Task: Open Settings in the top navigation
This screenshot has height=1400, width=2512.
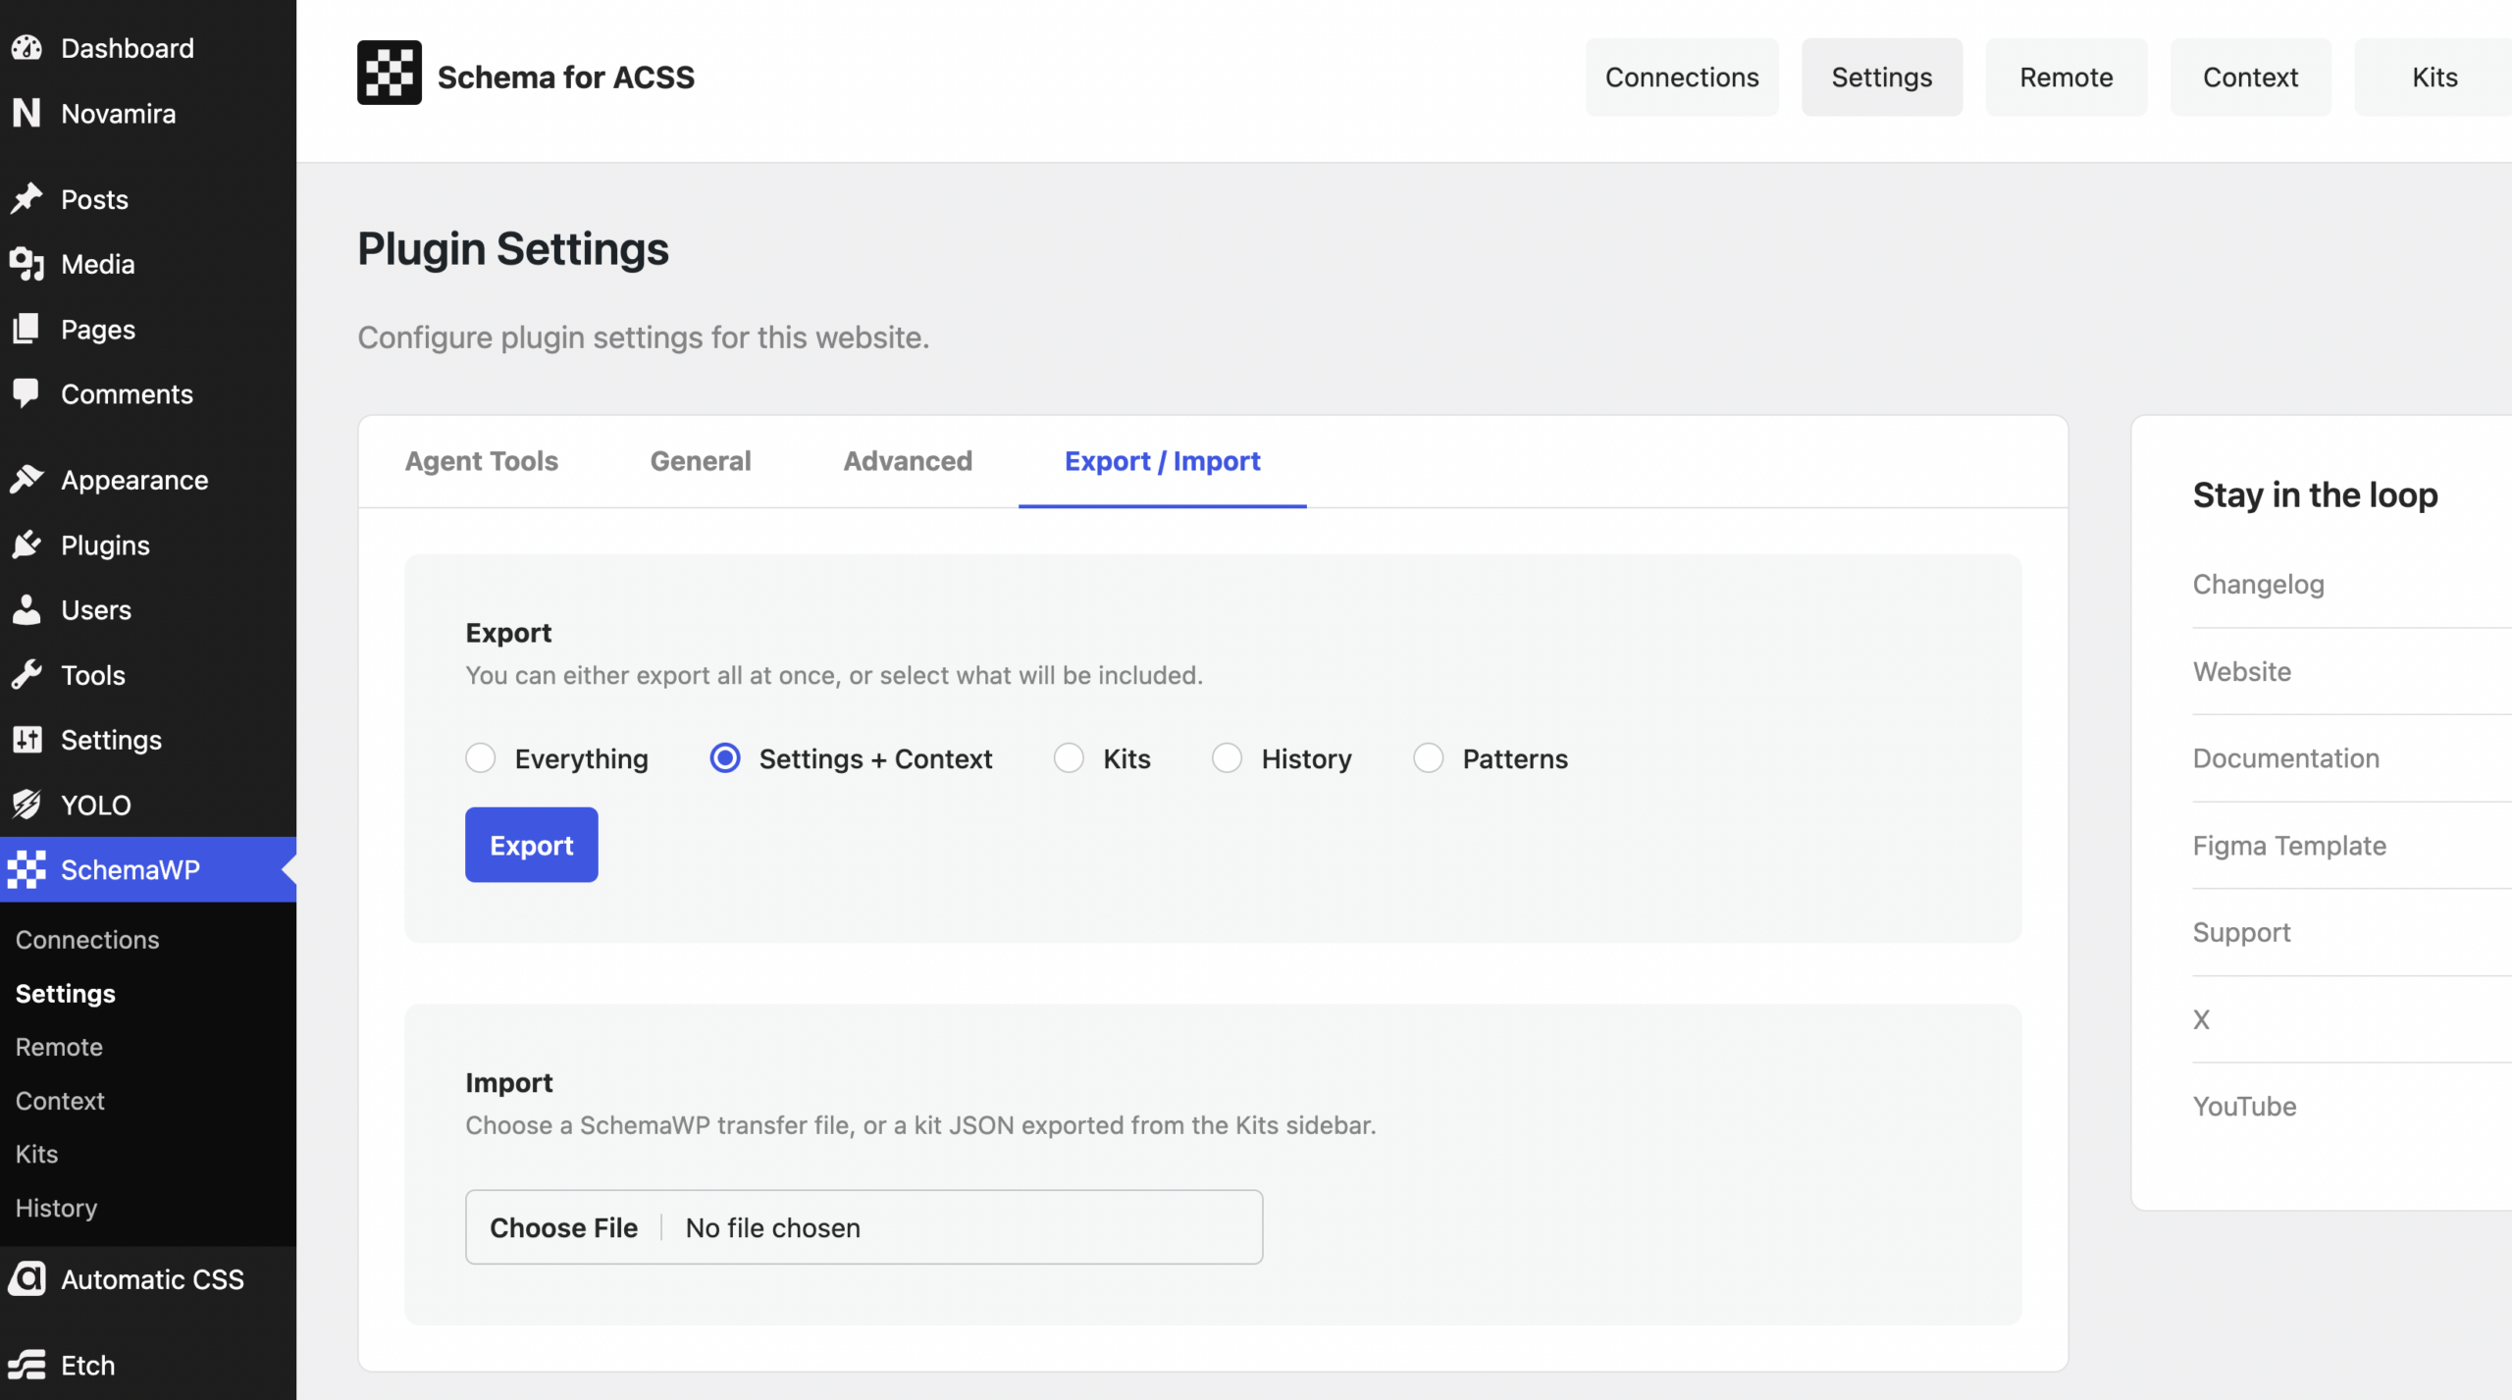Action: tap(1882, 78)
